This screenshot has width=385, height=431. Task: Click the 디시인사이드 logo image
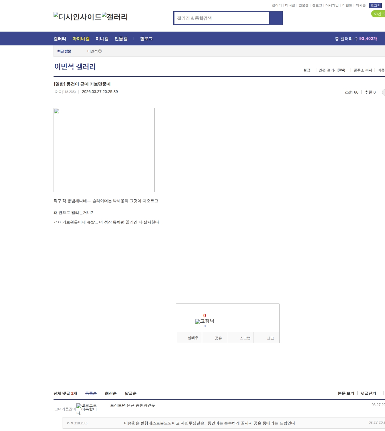click(77, 17)
